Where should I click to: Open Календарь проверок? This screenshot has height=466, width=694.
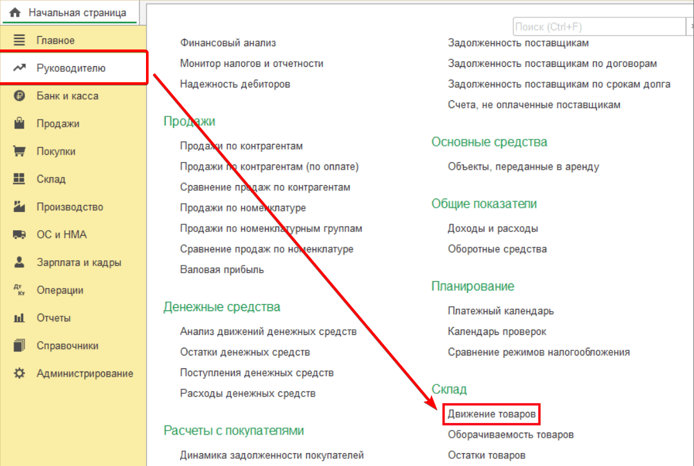tap(497, 332)
